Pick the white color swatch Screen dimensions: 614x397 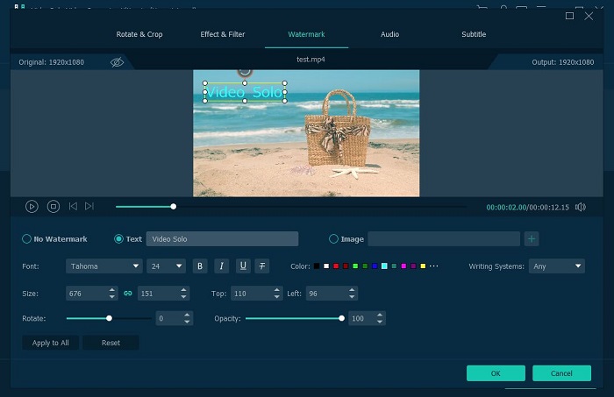pyautogui.click(x=326, y=266)
